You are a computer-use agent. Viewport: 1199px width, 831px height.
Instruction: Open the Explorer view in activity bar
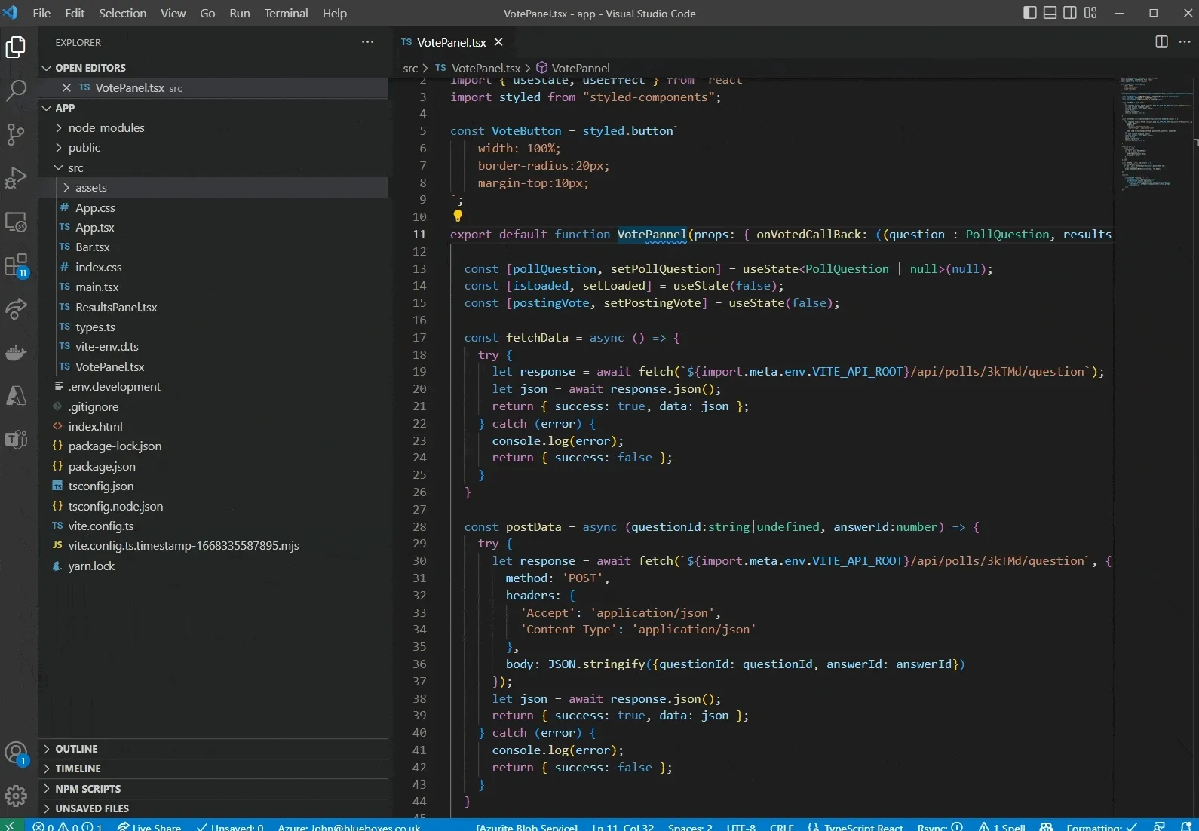[x=16, y=47]
